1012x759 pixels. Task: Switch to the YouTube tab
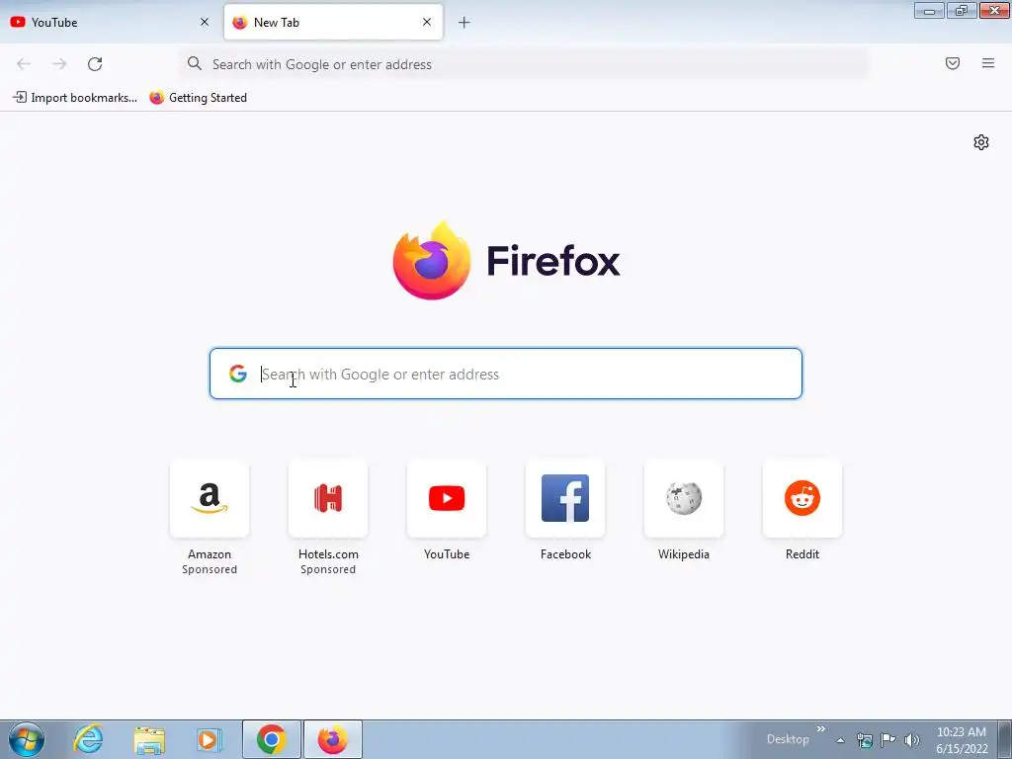110,22
